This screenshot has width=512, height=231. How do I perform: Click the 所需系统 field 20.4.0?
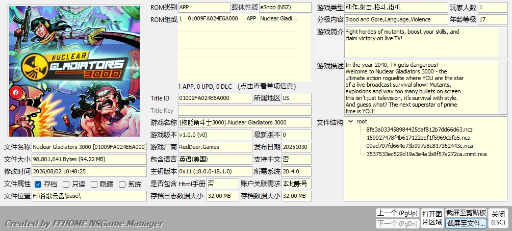click(296, 171)
